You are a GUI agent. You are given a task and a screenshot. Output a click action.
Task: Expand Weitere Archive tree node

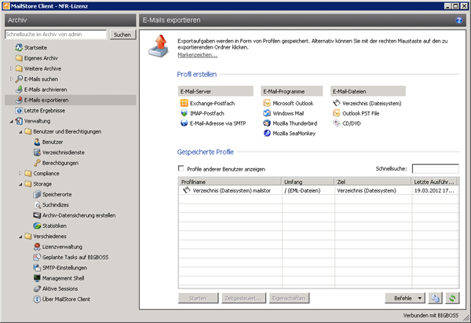pos(12,68)
